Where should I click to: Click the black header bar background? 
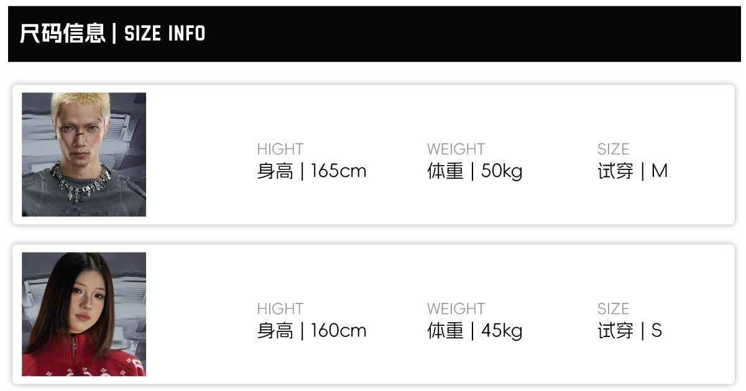click(472, 34)
